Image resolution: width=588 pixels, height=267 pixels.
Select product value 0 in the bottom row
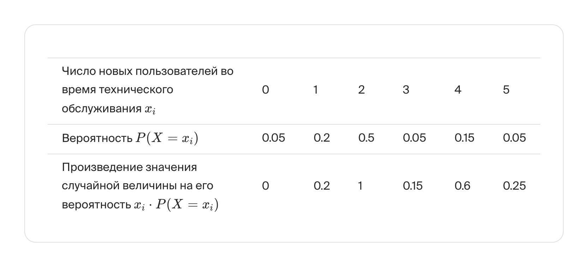click(265, 186)
